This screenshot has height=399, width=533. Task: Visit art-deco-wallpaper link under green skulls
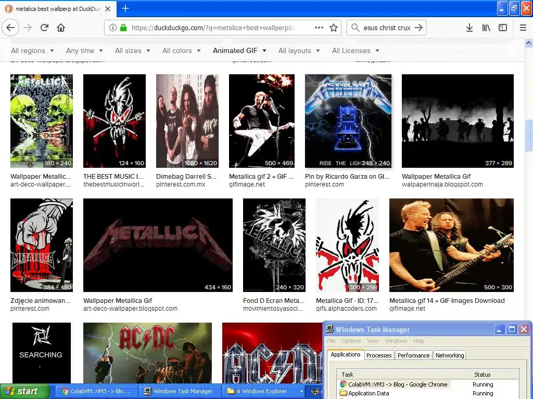tap(41, 184)
